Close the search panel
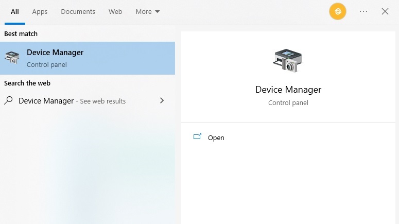Image resolution: width=399 pixels, height=224 pixels. [x=385, y=11]
